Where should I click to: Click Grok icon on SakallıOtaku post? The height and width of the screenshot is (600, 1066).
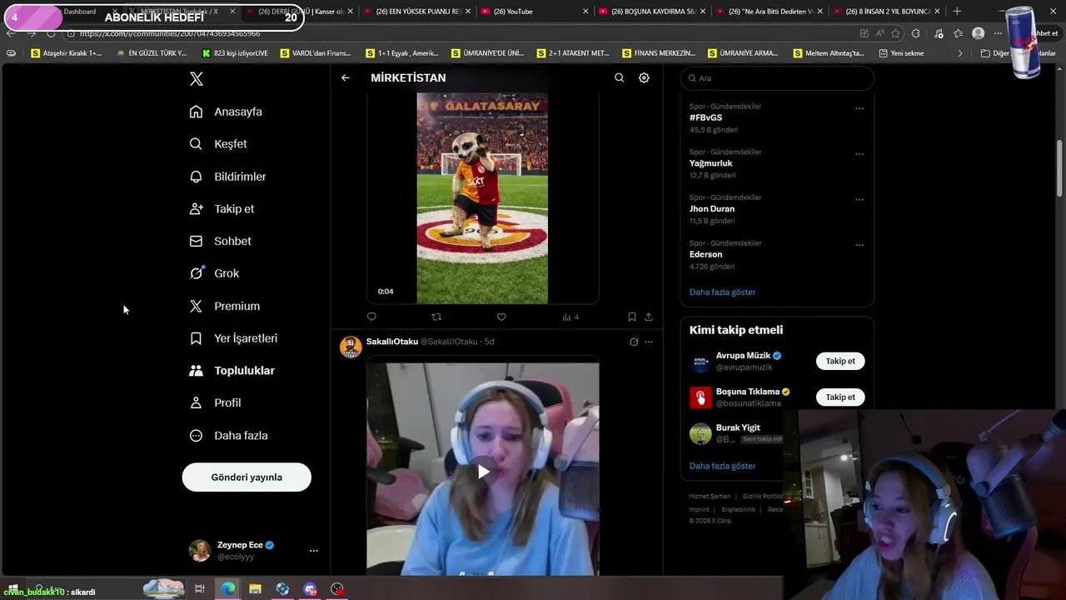(x=634, y=342)
